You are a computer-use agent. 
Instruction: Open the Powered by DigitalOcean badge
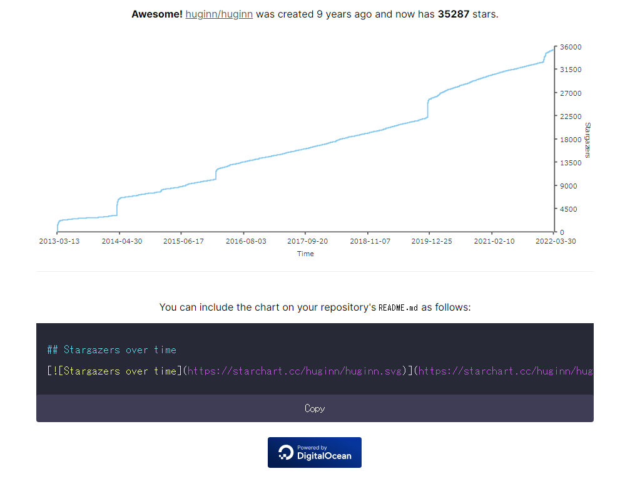coord(314,452)
